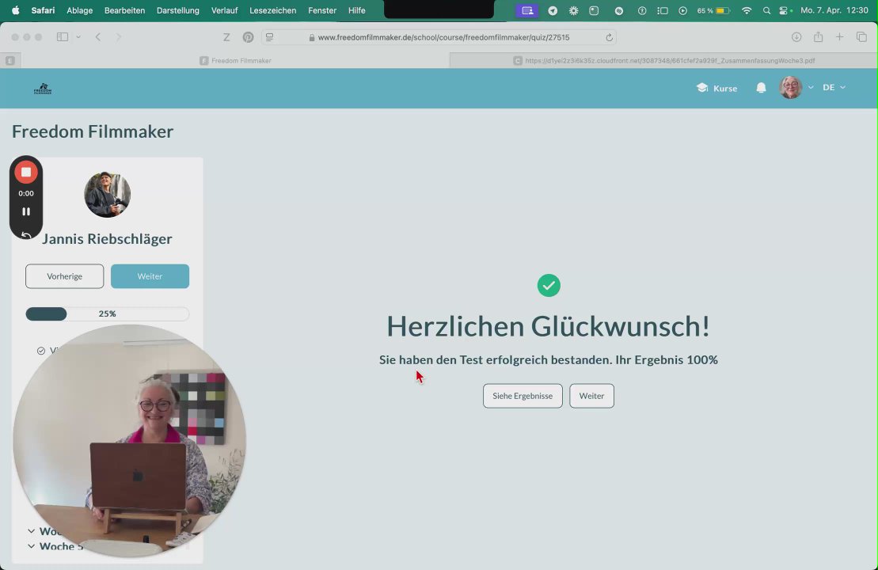Show the tab overview icon

(x=861, y=37)
